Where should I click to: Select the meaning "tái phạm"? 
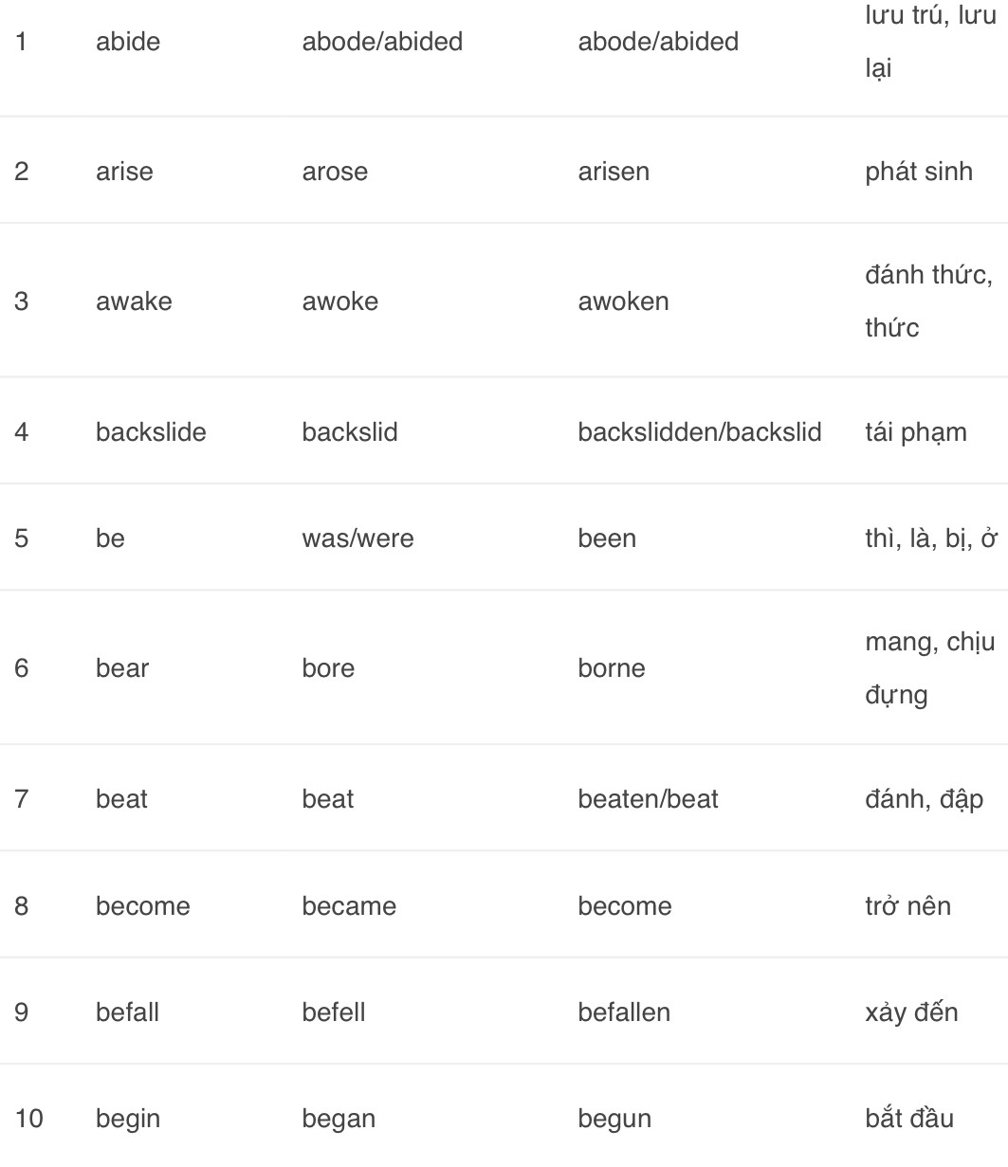(x=915, y=432)
